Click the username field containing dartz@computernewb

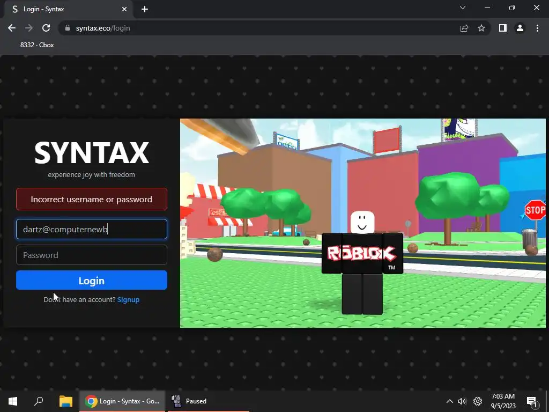[91, 229]
